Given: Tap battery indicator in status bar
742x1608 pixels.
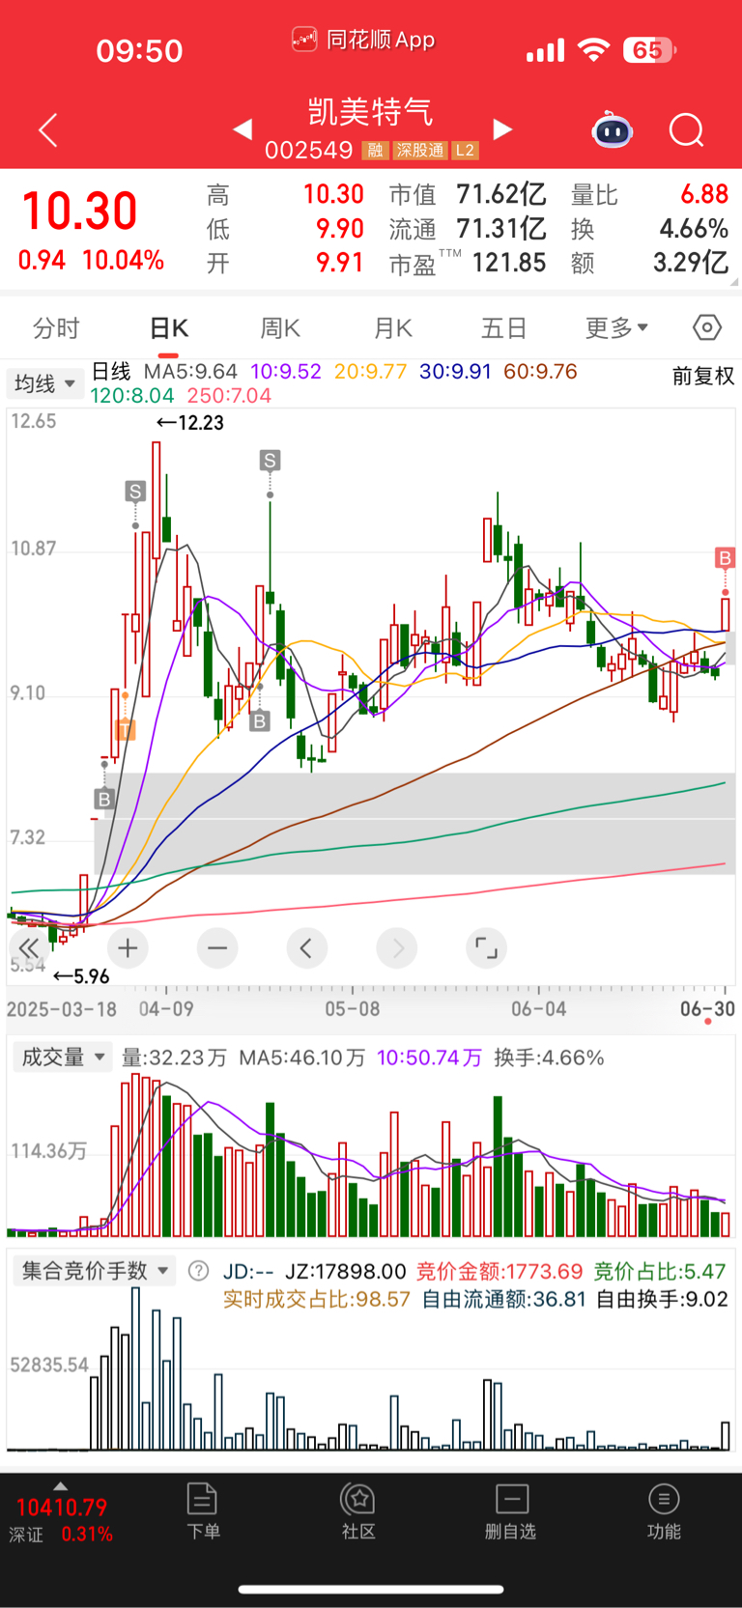Looking at the screenshot, I should (x=649, y=50).
